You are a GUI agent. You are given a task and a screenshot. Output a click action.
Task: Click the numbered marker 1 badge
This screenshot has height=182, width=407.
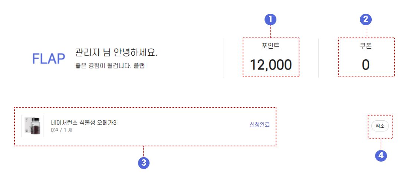pos(270,19)
